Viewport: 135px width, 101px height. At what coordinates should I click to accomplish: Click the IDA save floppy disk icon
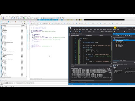(x=3, y=18)
